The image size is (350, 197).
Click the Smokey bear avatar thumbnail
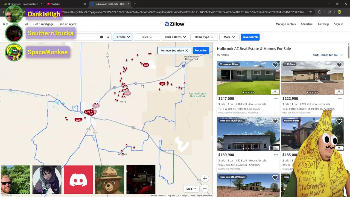[109, 179]
